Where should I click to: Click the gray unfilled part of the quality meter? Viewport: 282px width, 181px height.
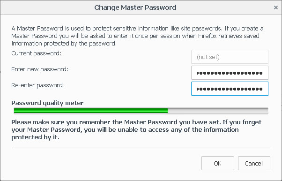218,111
